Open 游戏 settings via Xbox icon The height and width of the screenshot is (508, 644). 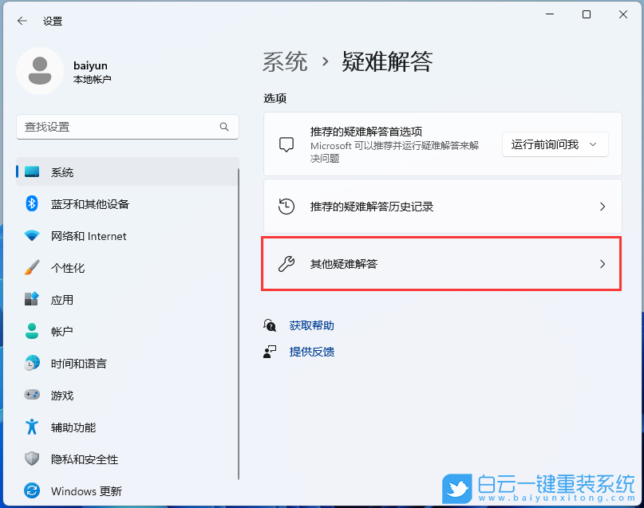coord(30,396)
